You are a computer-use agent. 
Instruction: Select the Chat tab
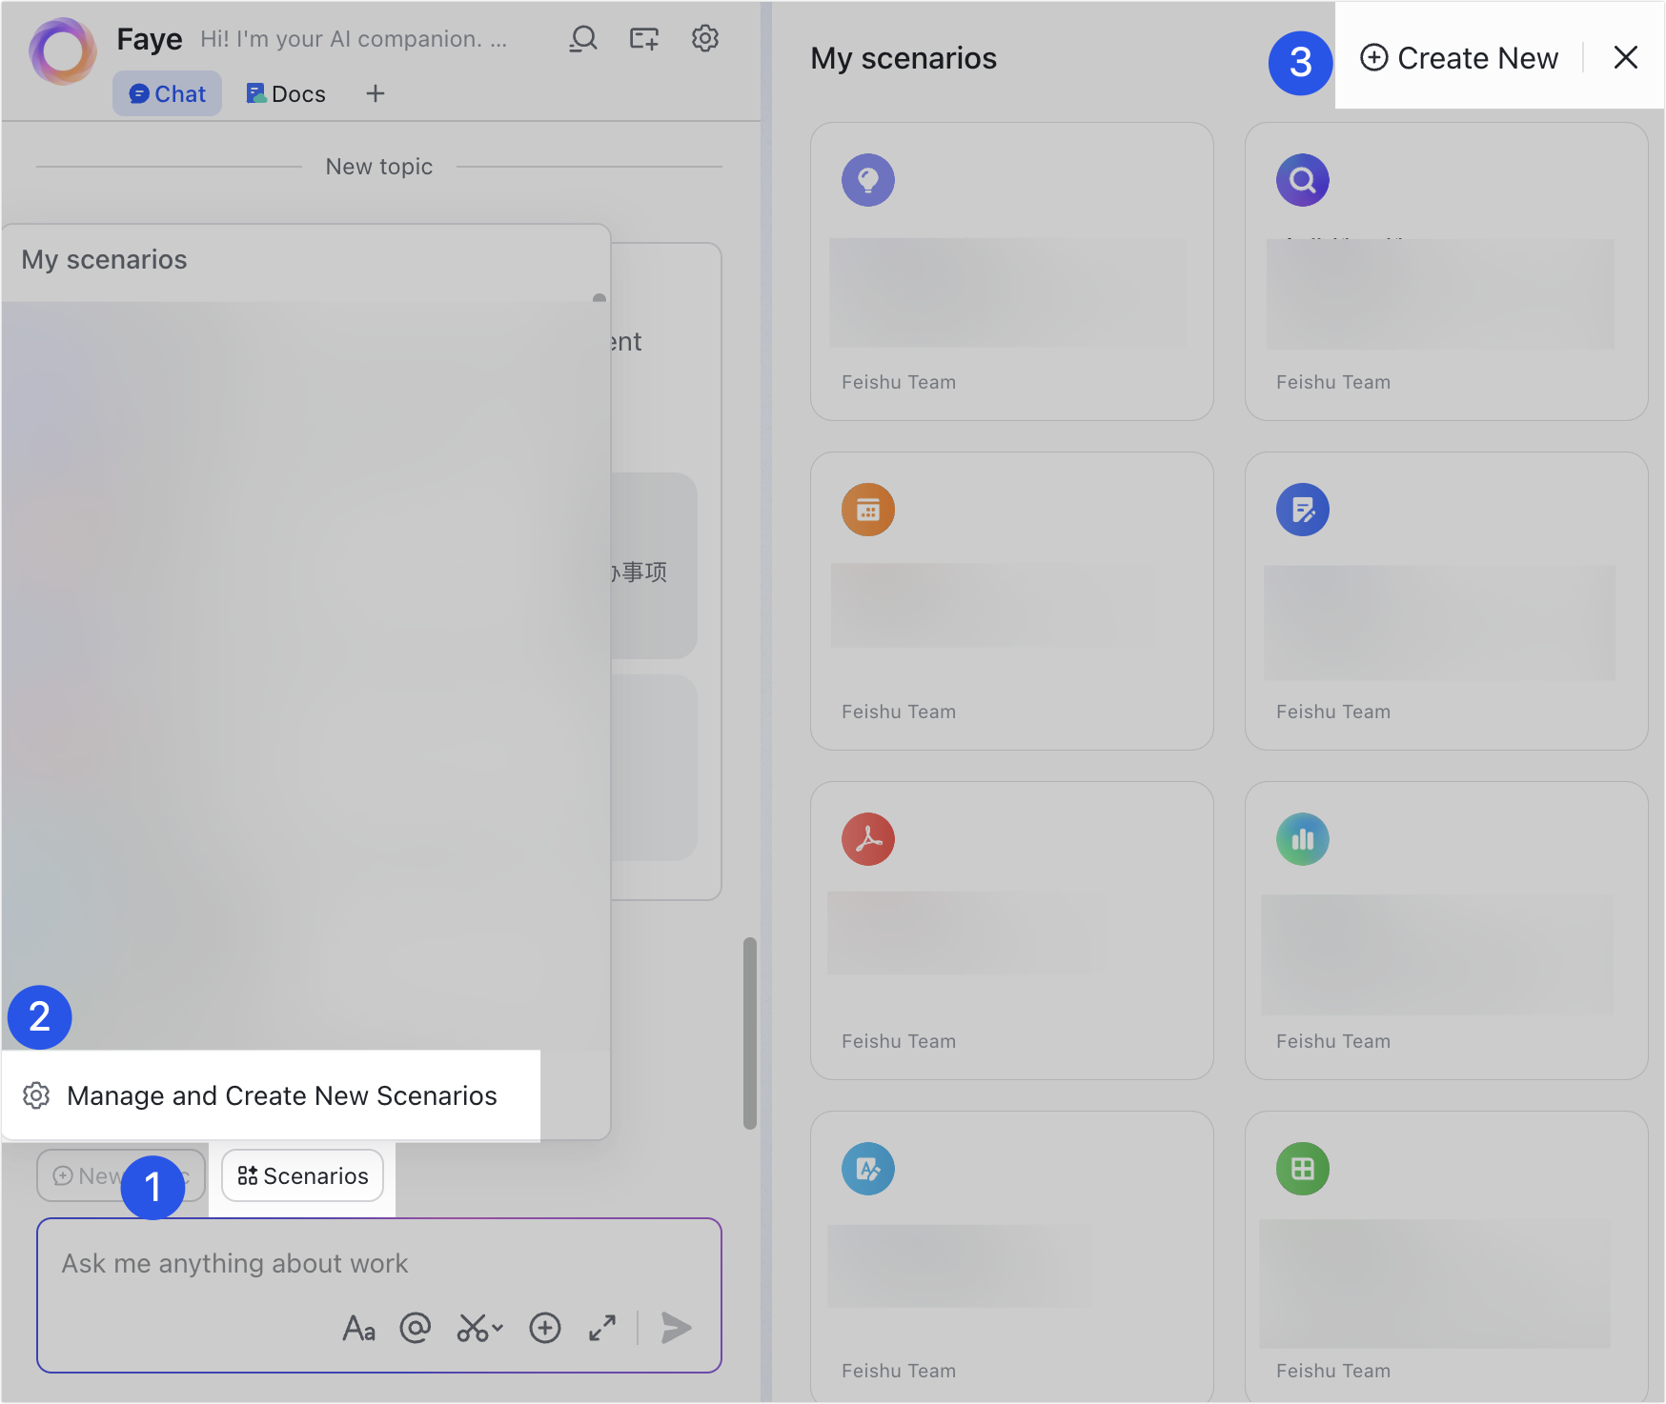click(167, 93)
